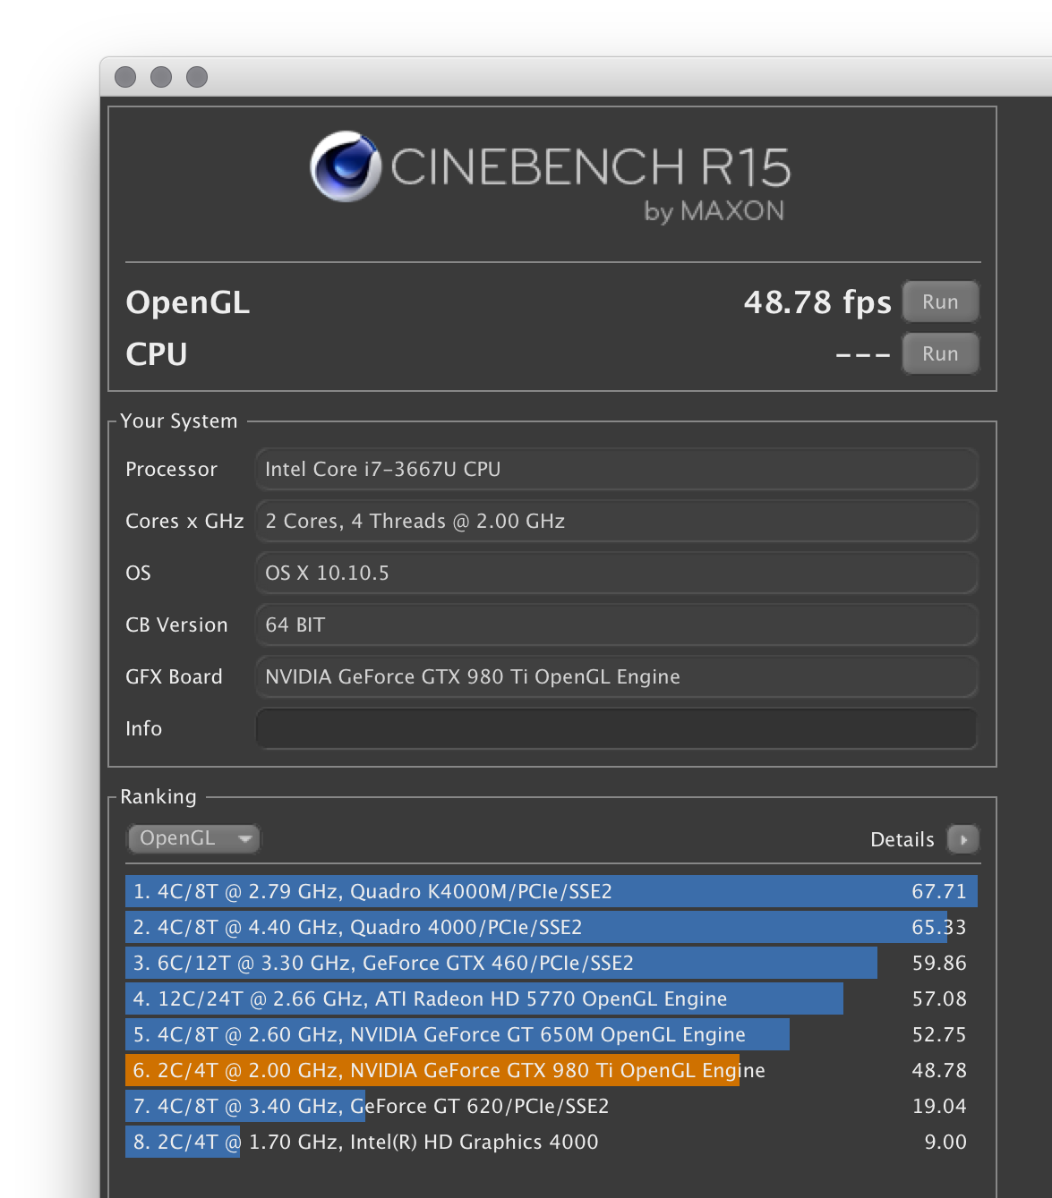Click the window zoom button

[197, 77]
